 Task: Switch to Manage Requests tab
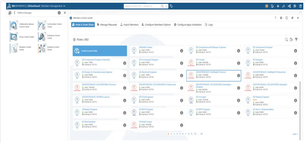[x=107, y=25]
